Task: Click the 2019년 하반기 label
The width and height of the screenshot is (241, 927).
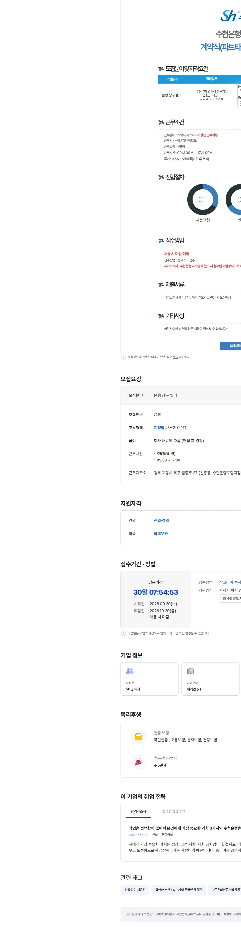Action: coord(138,834)
